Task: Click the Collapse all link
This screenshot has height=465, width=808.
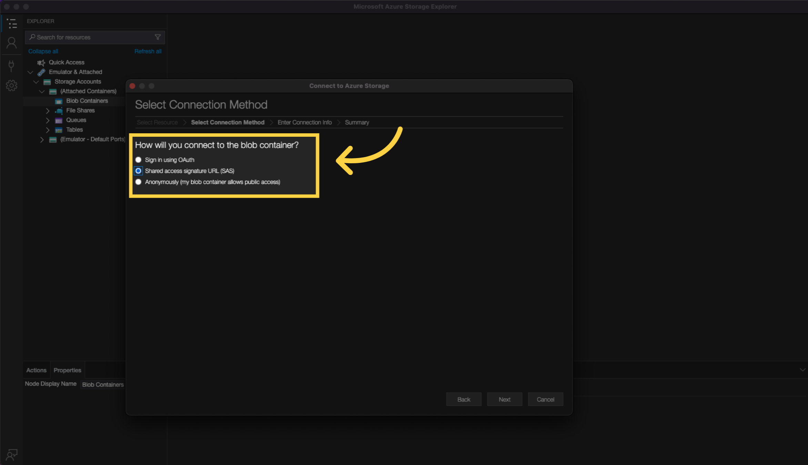Action: [43, 51]
